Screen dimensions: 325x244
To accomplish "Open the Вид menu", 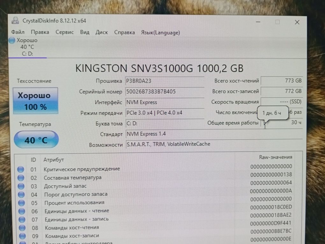I will click(x=85, y=32).
